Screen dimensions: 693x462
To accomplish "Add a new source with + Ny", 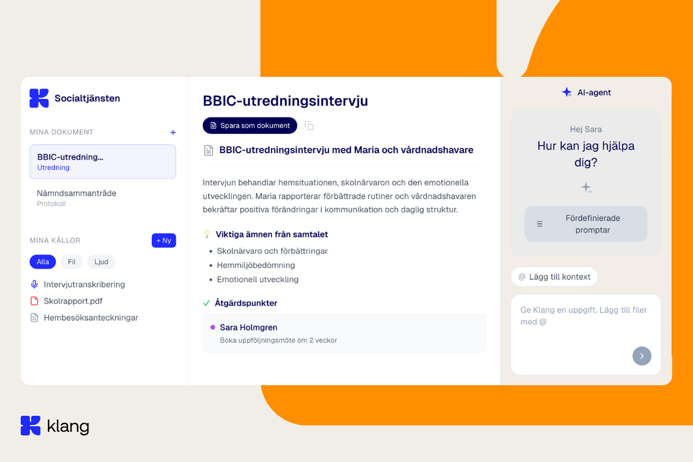I will [163, 240].
